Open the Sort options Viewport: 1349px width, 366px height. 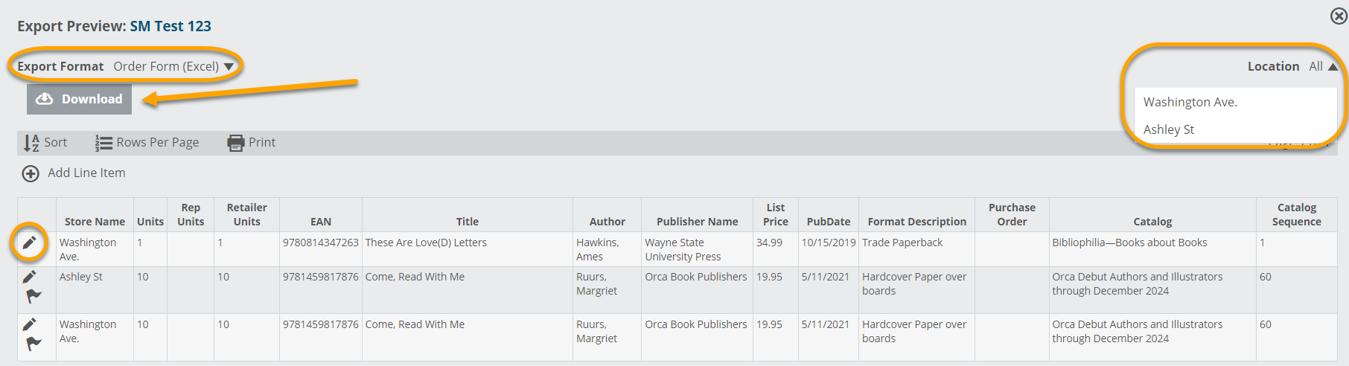[45, 143]
